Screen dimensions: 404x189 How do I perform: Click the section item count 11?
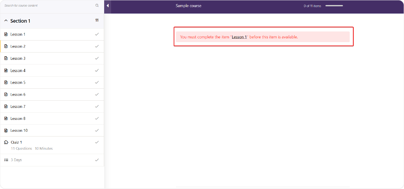coord(97,20)
